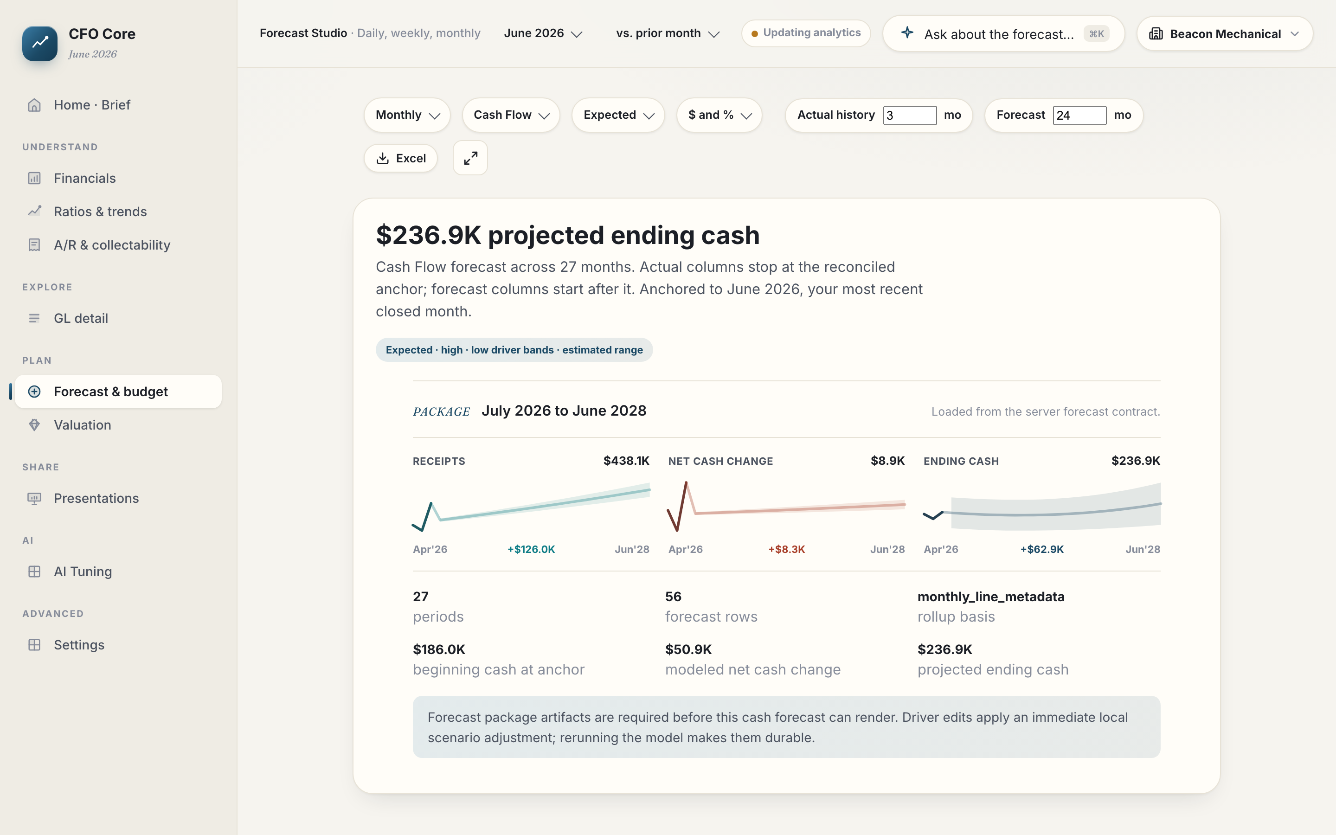Click the Settings grid icon
The width and height of the screenshot is (1336, 835).
click(34, 644)
